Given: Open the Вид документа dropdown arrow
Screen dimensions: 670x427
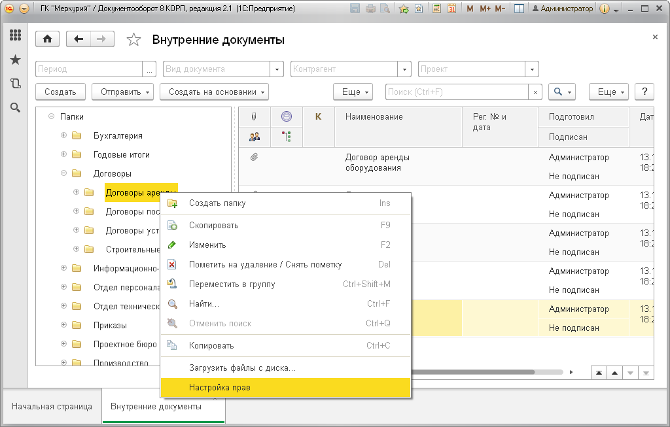Looking at the screenshot, I should (277, 69).
